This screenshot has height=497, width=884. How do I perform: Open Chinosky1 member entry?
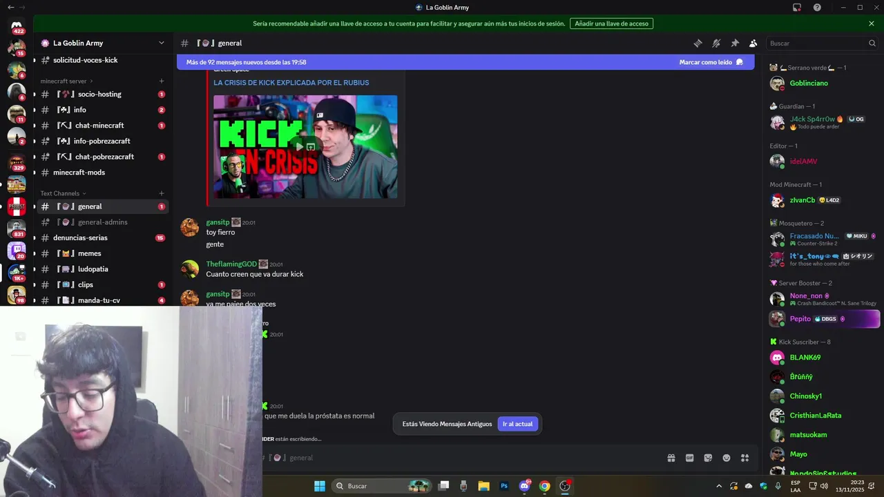click(x=824, y=396)
